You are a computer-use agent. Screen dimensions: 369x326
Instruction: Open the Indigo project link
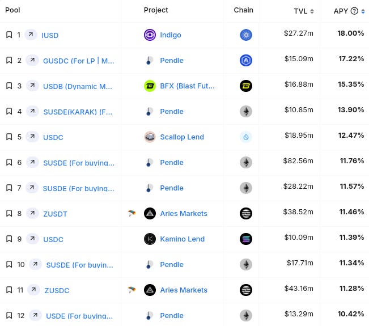click(171, 35)
